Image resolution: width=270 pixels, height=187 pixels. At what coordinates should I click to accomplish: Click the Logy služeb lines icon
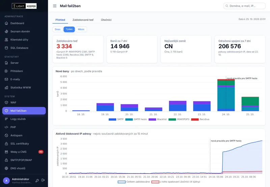click(x=6, y=119)
